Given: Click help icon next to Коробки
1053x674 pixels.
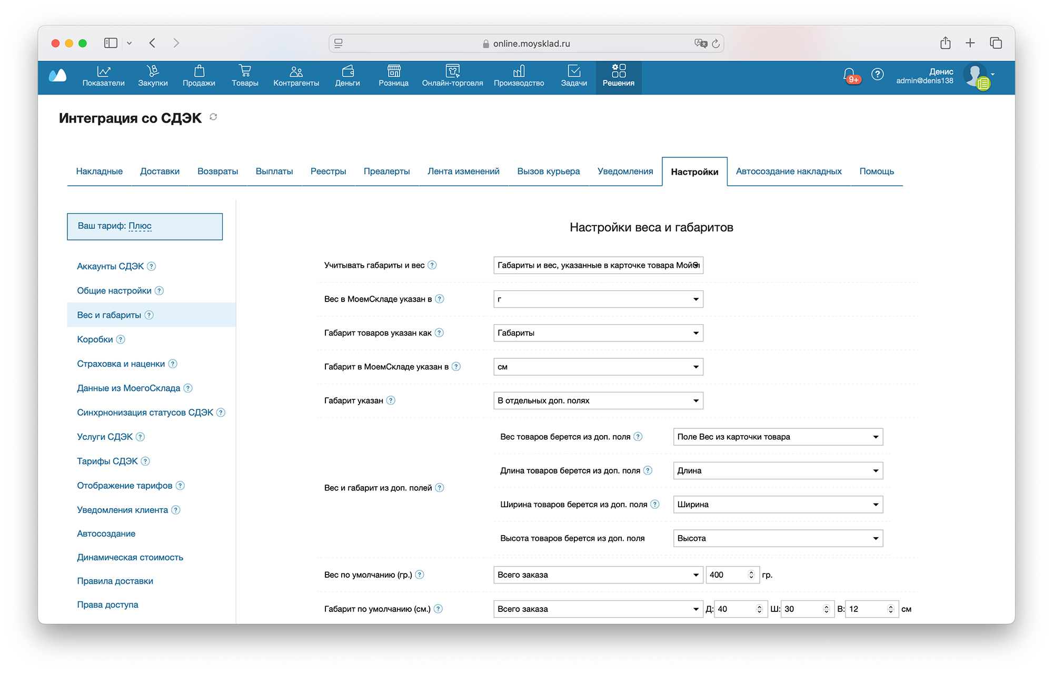Looking at the screenshot, I should (x=121, y=339).
